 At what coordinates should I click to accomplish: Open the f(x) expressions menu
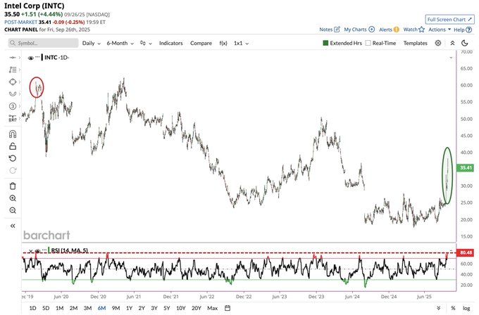[223, 43]
